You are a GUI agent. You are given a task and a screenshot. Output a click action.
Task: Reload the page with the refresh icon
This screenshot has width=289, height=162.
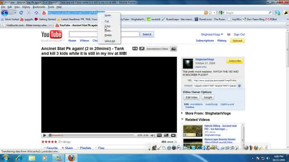click(x=21, y=13)
